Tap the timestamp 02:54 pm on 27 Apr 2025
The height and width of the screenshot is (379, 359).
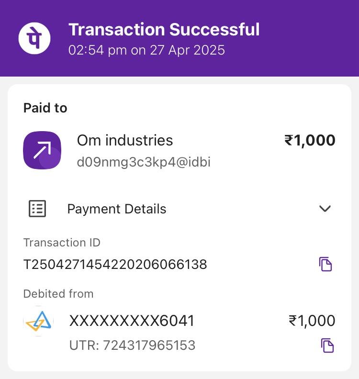146,50
